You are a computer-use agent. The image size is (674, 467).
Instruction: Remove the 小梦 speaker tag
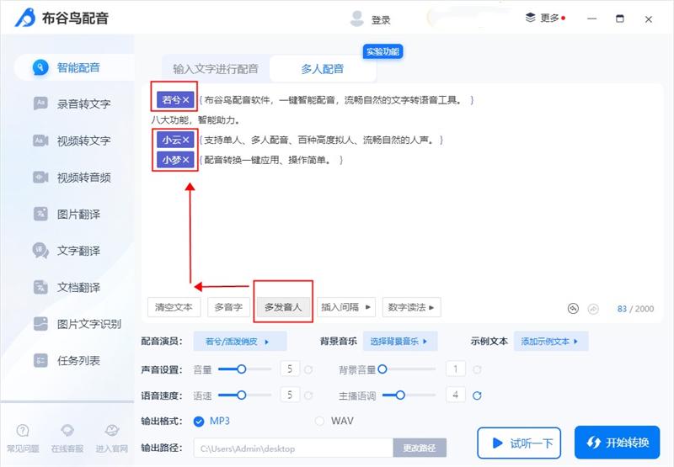(x=185, y=160)
